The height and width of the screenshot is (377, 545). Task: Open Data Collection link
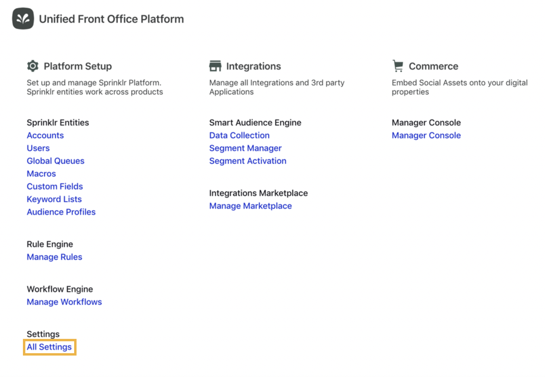click(239, 135)
